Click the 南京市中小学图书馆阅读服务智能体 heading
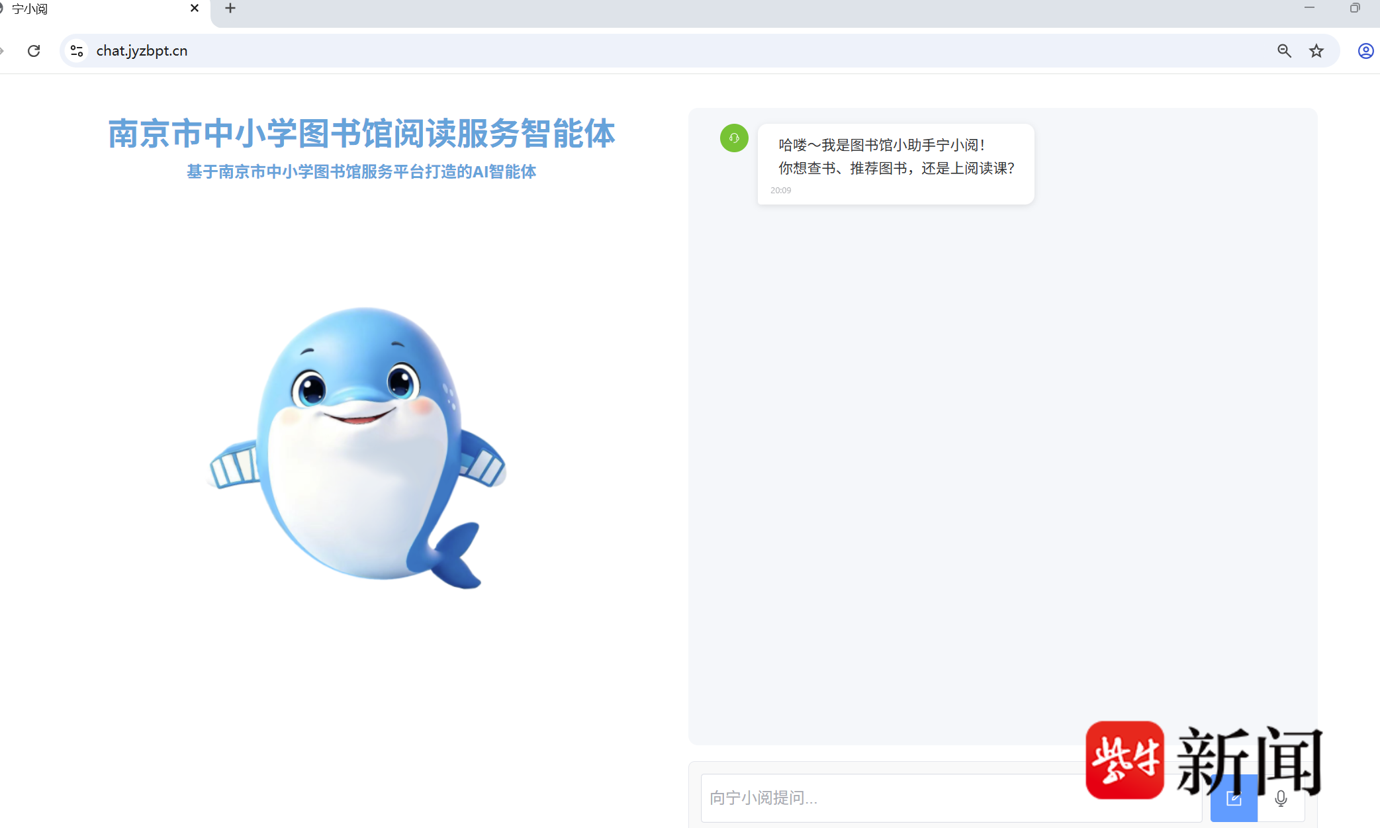The image size is (1380, 828). (x=361, y=134)
